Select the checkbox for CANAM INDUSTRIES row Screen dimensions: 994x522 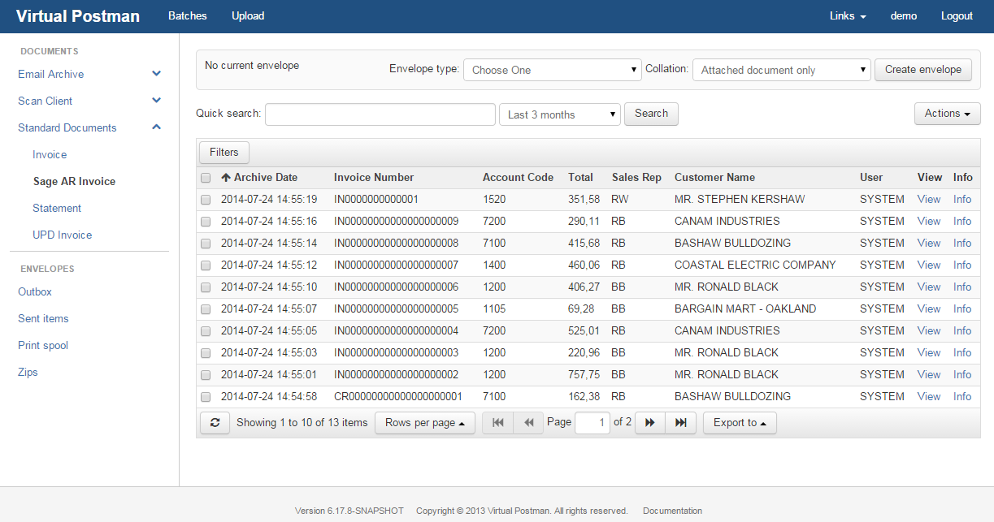206,221
